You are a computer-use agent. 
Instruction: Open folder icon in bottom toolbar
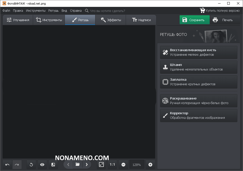(77, 164)
